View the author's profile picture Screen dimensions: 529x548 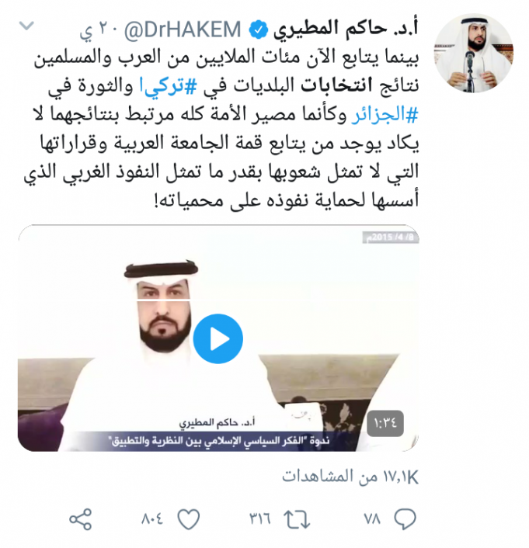pos(473,53)
